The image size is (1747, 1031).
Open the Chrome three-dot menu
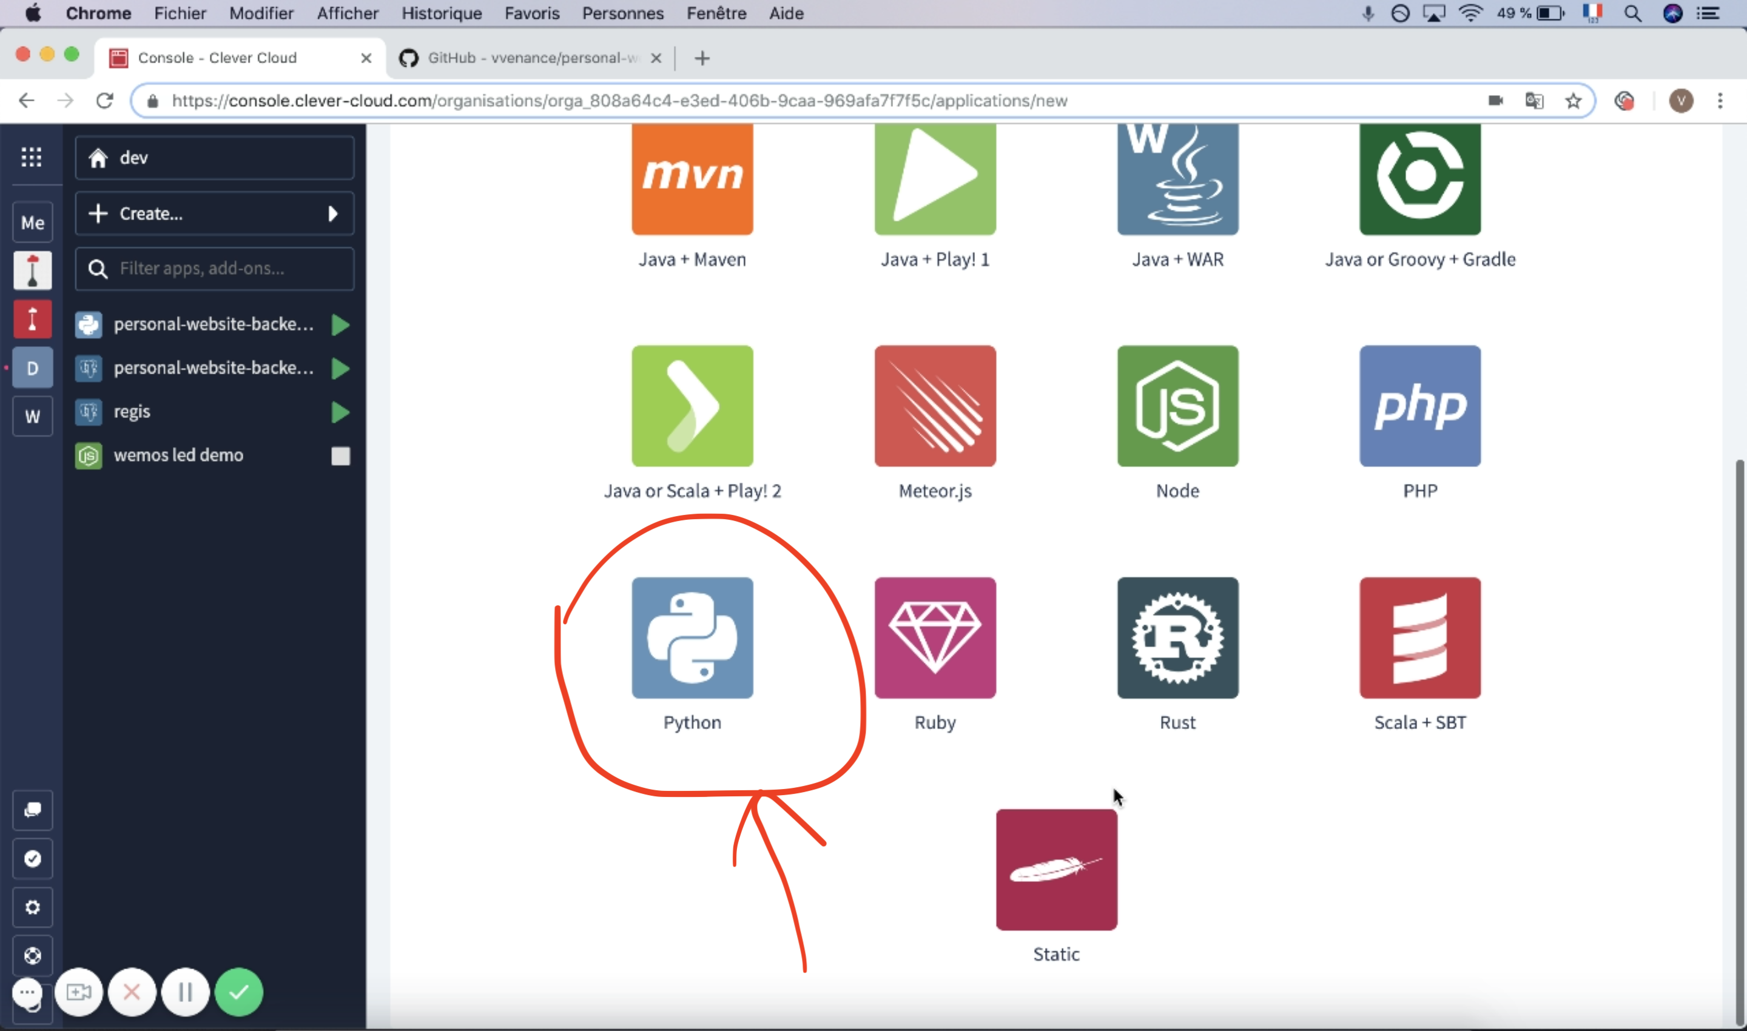[x=1720, y=101]
